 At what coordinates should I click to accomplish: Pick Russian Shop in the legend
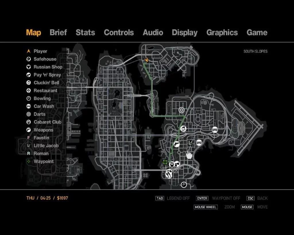[45, 67]
